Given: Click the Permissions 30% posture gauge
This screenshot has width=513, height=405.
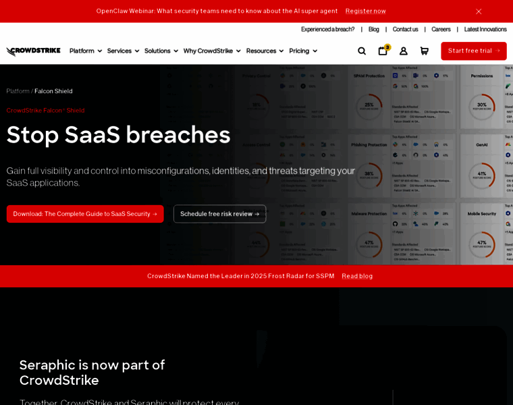Looking at the screenshot, I should (x=481, y=107).
